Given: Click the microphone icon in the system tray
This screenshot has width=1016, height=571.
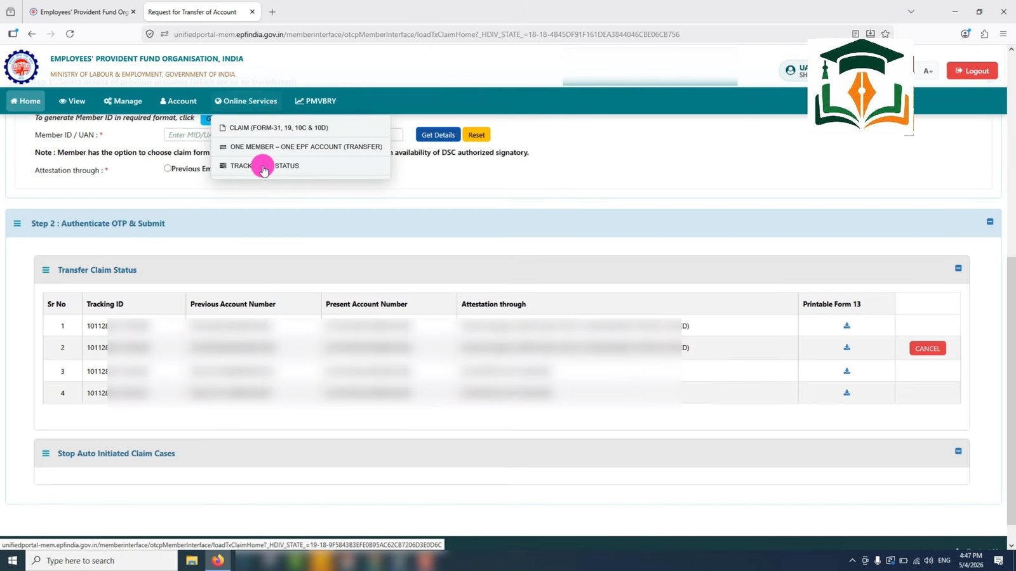Looking at the screenshot, I should coord(878,560).
